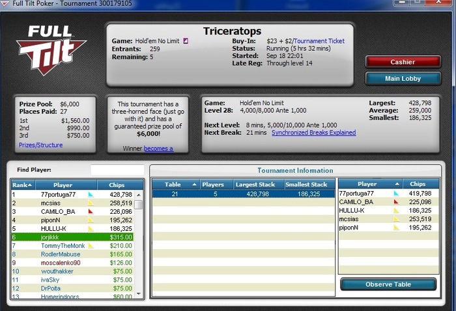Viewport: 456px width, 311px height.
Task: Sort table players by Player header
Action: point(371,184)
